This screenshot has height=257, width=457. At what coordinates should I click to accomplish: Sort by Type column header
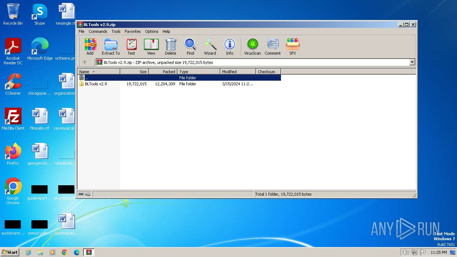click(199, 72)
